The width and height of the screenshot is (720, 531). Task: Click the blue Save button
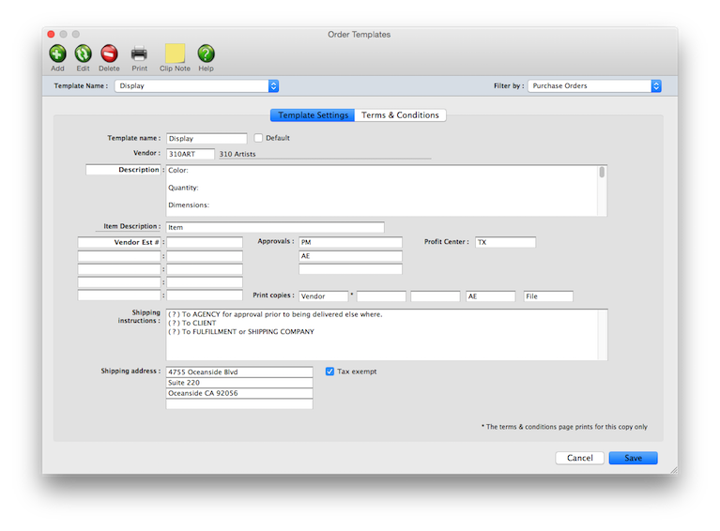pyautogui.click(x=633, y=458)
